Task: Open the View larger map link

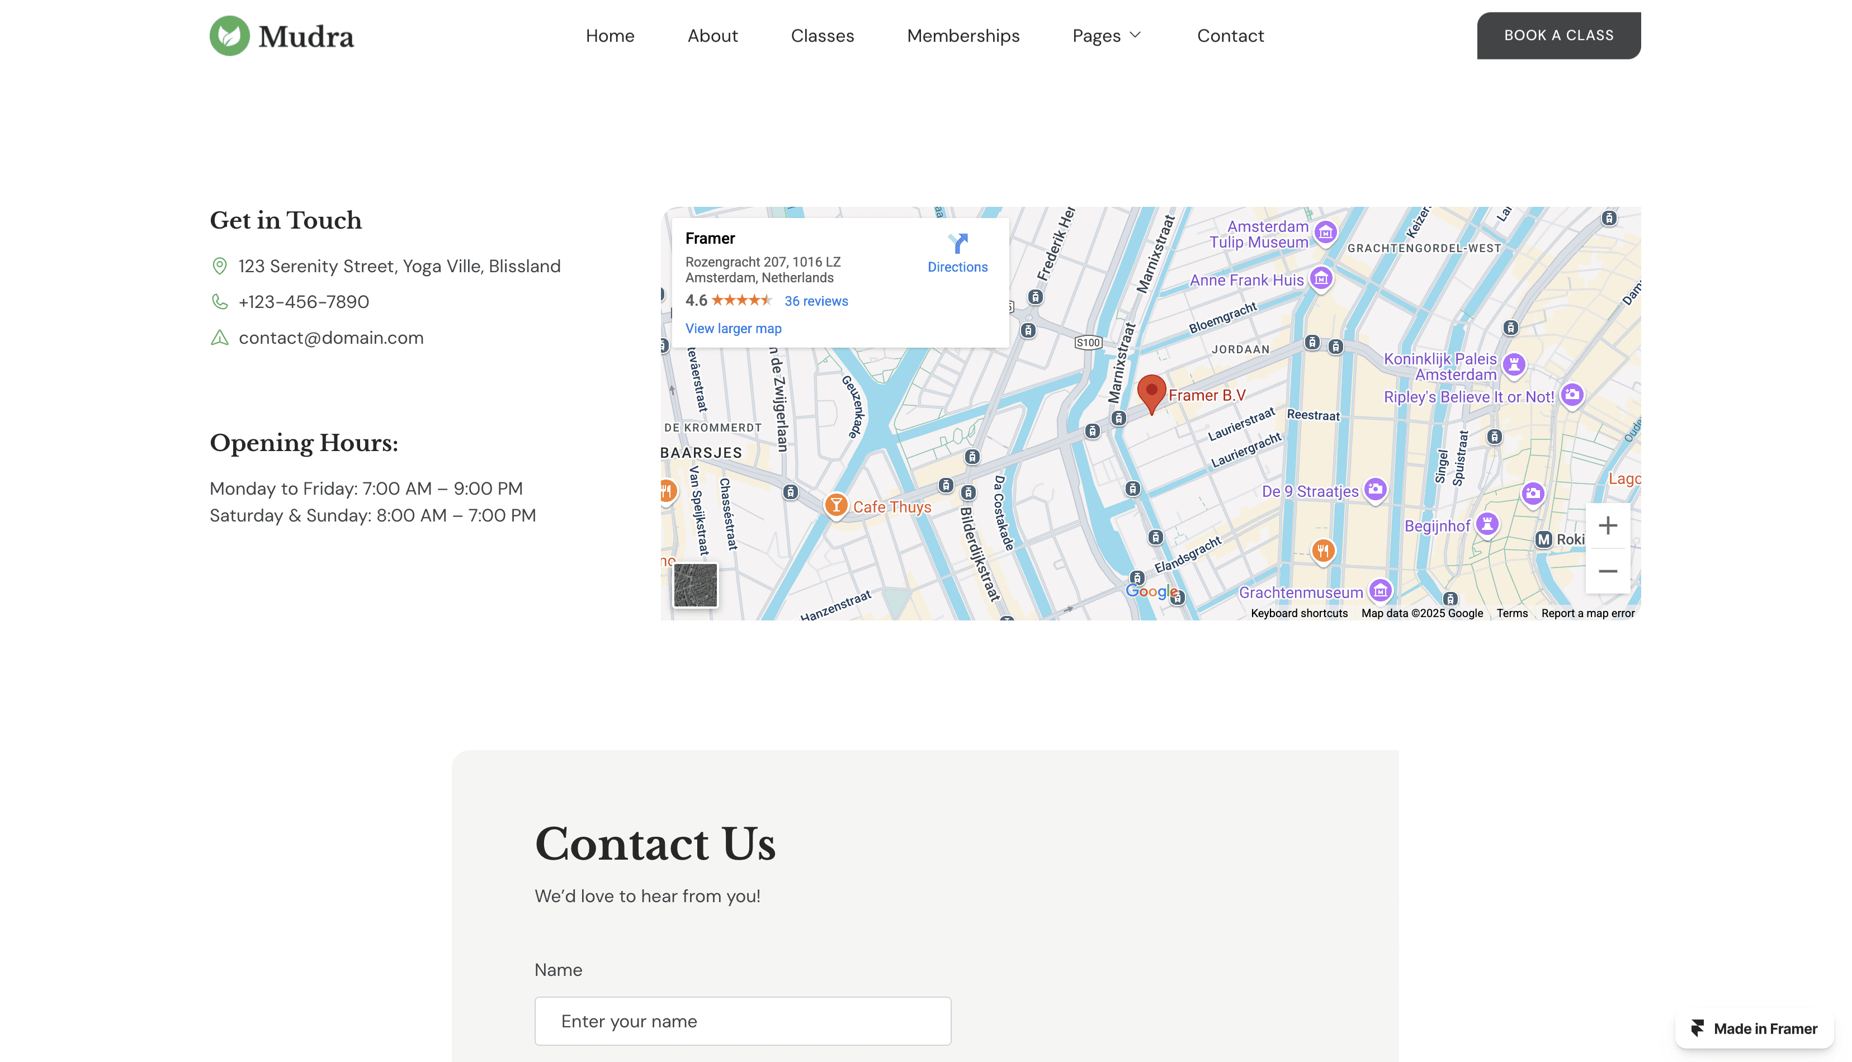Action: pyautogui.click(x=733, y=328)
